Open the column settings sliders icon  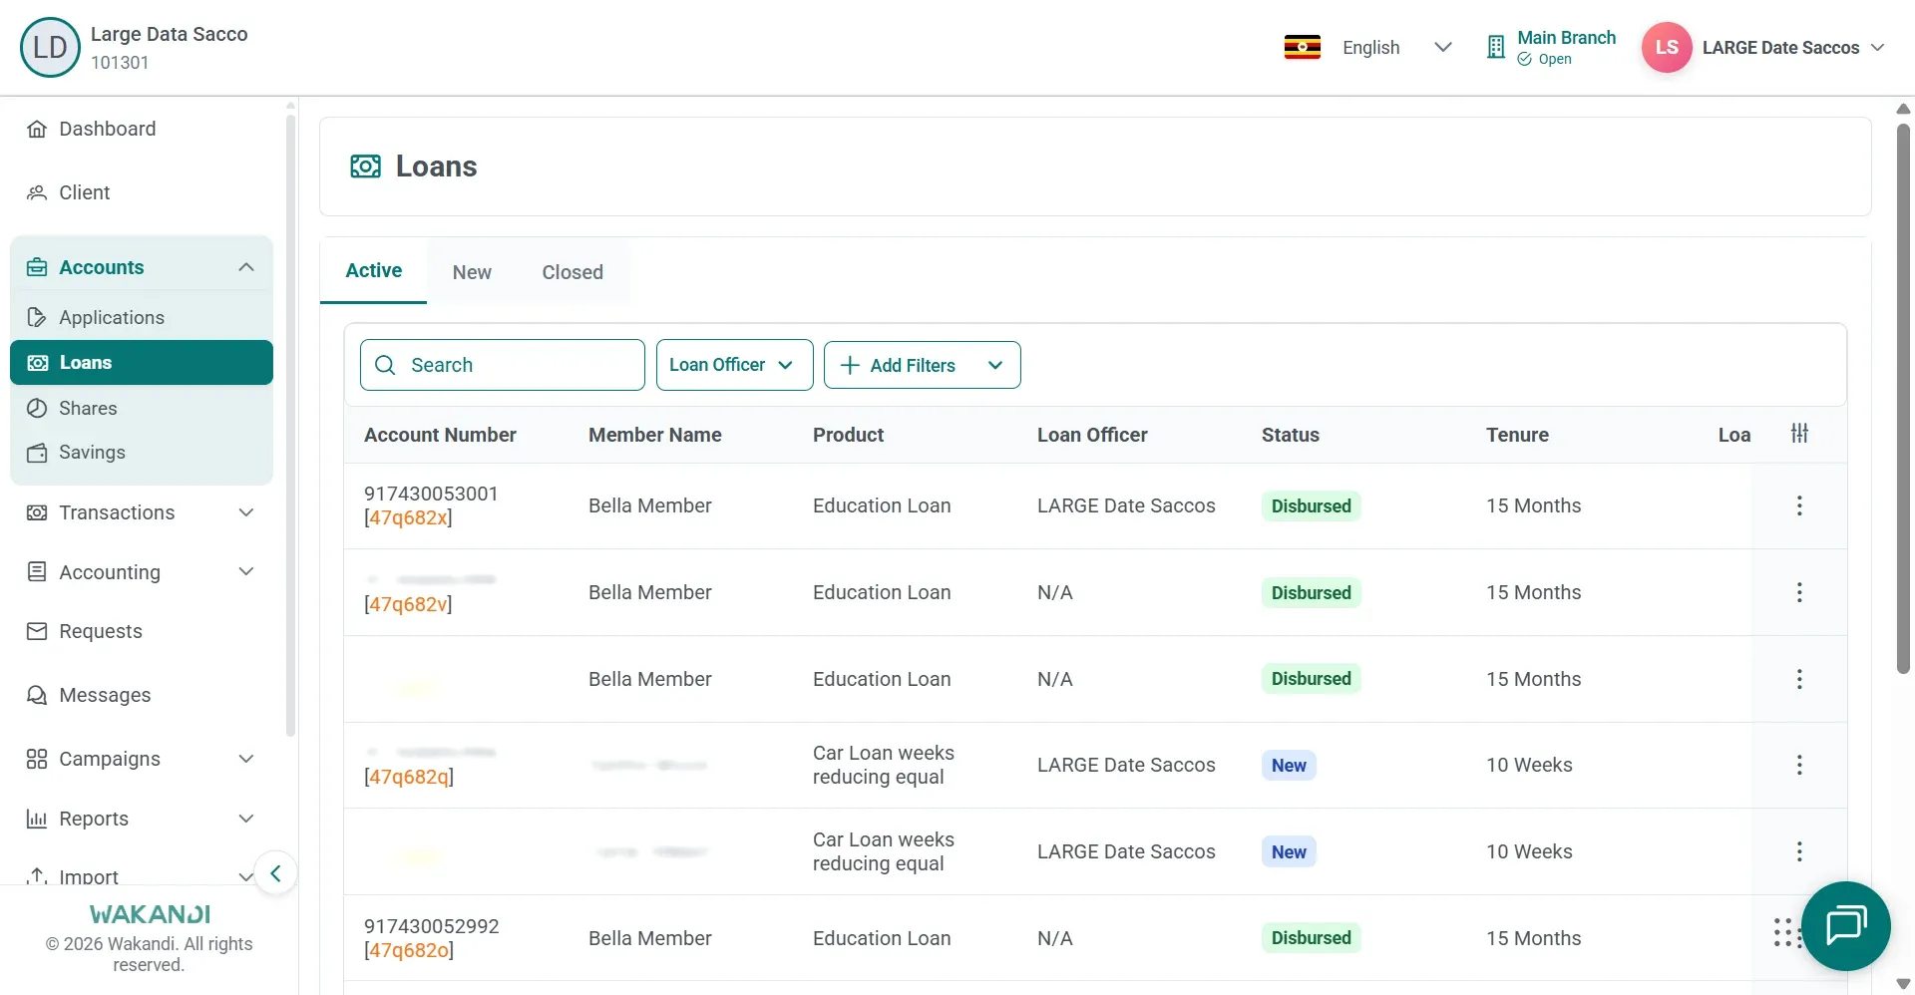(1799, 433)
